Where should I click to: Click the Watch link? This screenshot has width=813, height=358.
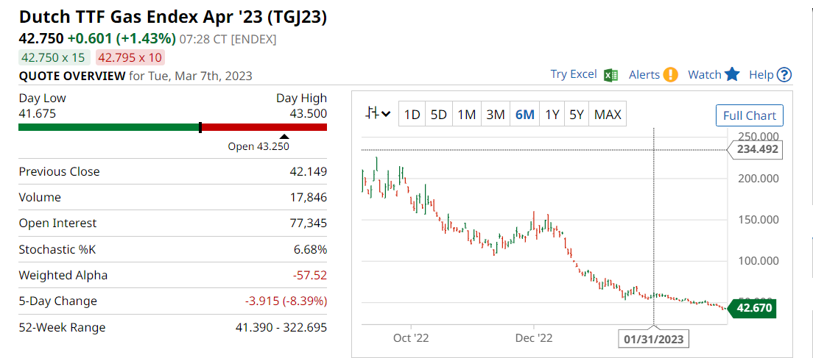(x=704, y=74)
